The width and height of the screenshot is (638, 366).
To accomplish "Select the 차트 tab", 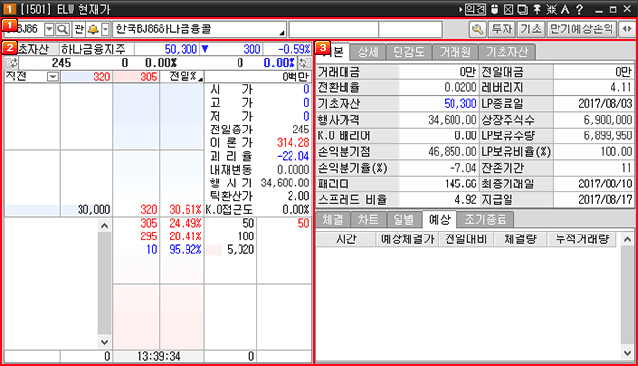I will tap(368, 219).
